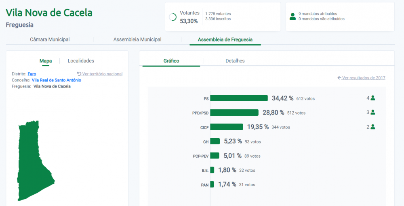The image size is (404, 206).
Task: Click the person icon beside PPD/PSD 3 mandates
Action: pos(372,112)
